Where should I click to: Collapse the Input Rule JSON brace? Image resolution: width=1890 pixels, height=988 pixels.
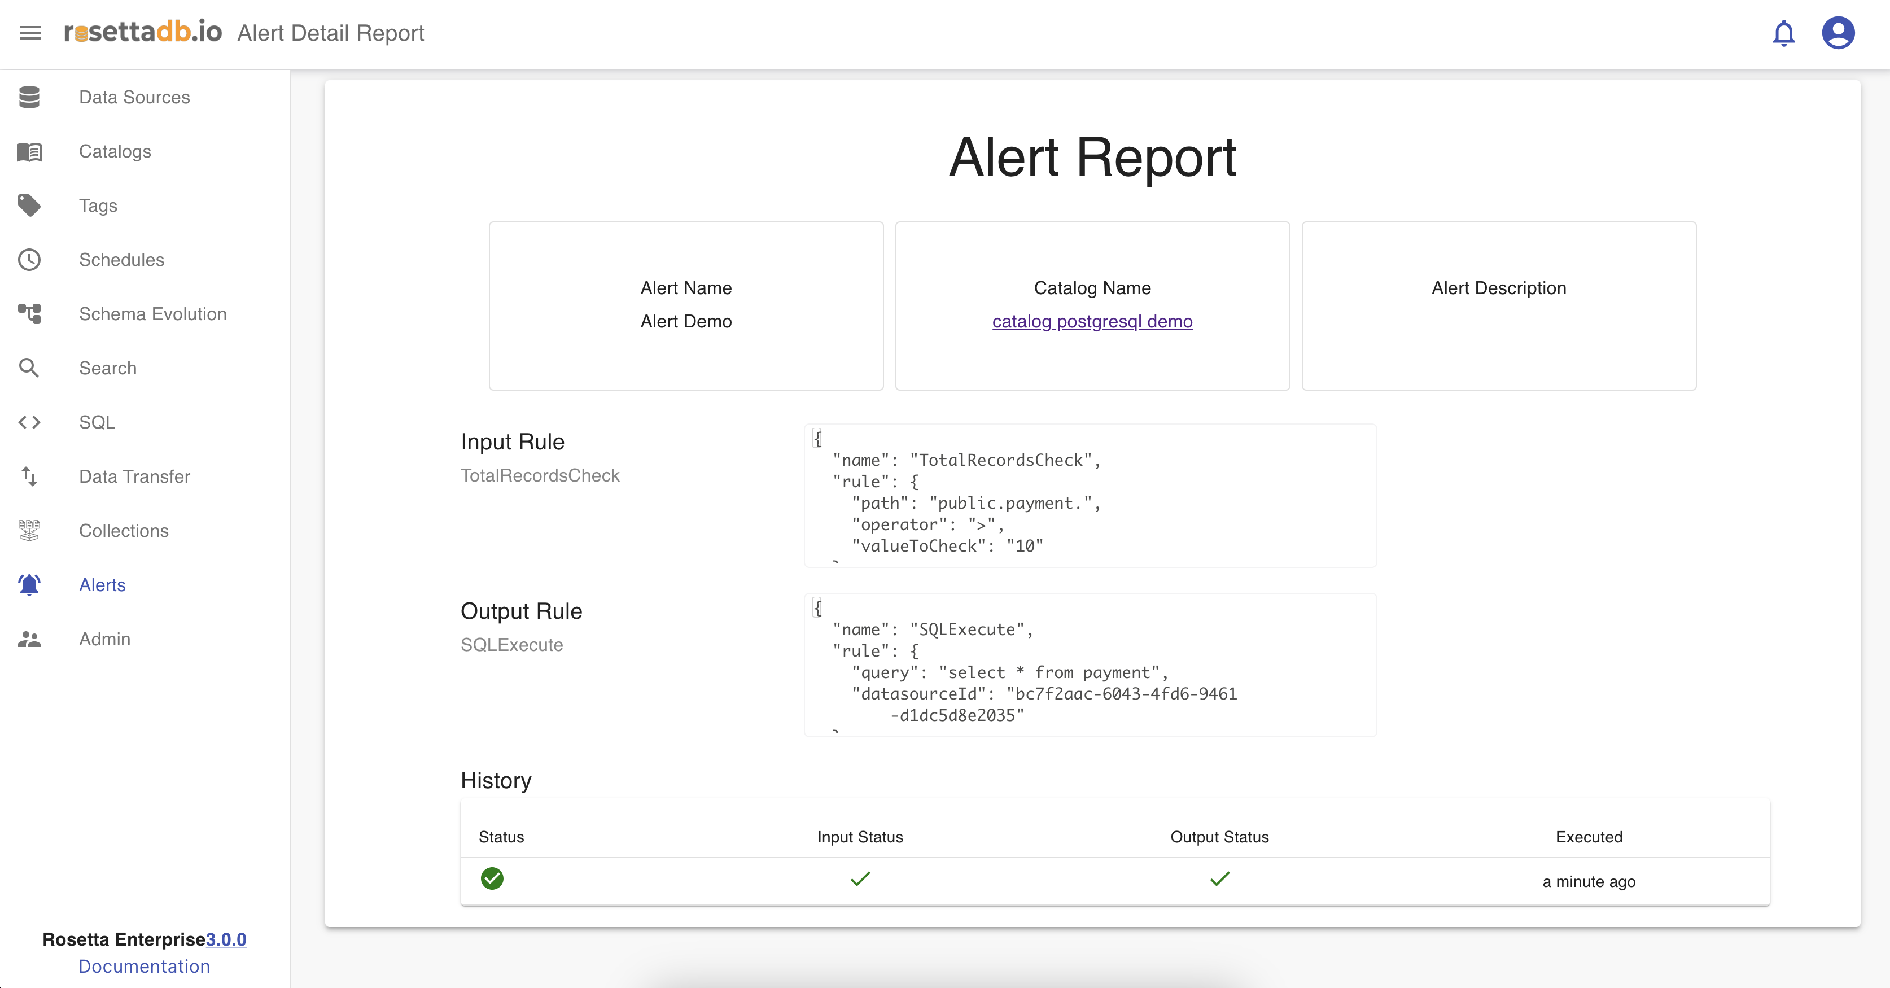(817, 439)
